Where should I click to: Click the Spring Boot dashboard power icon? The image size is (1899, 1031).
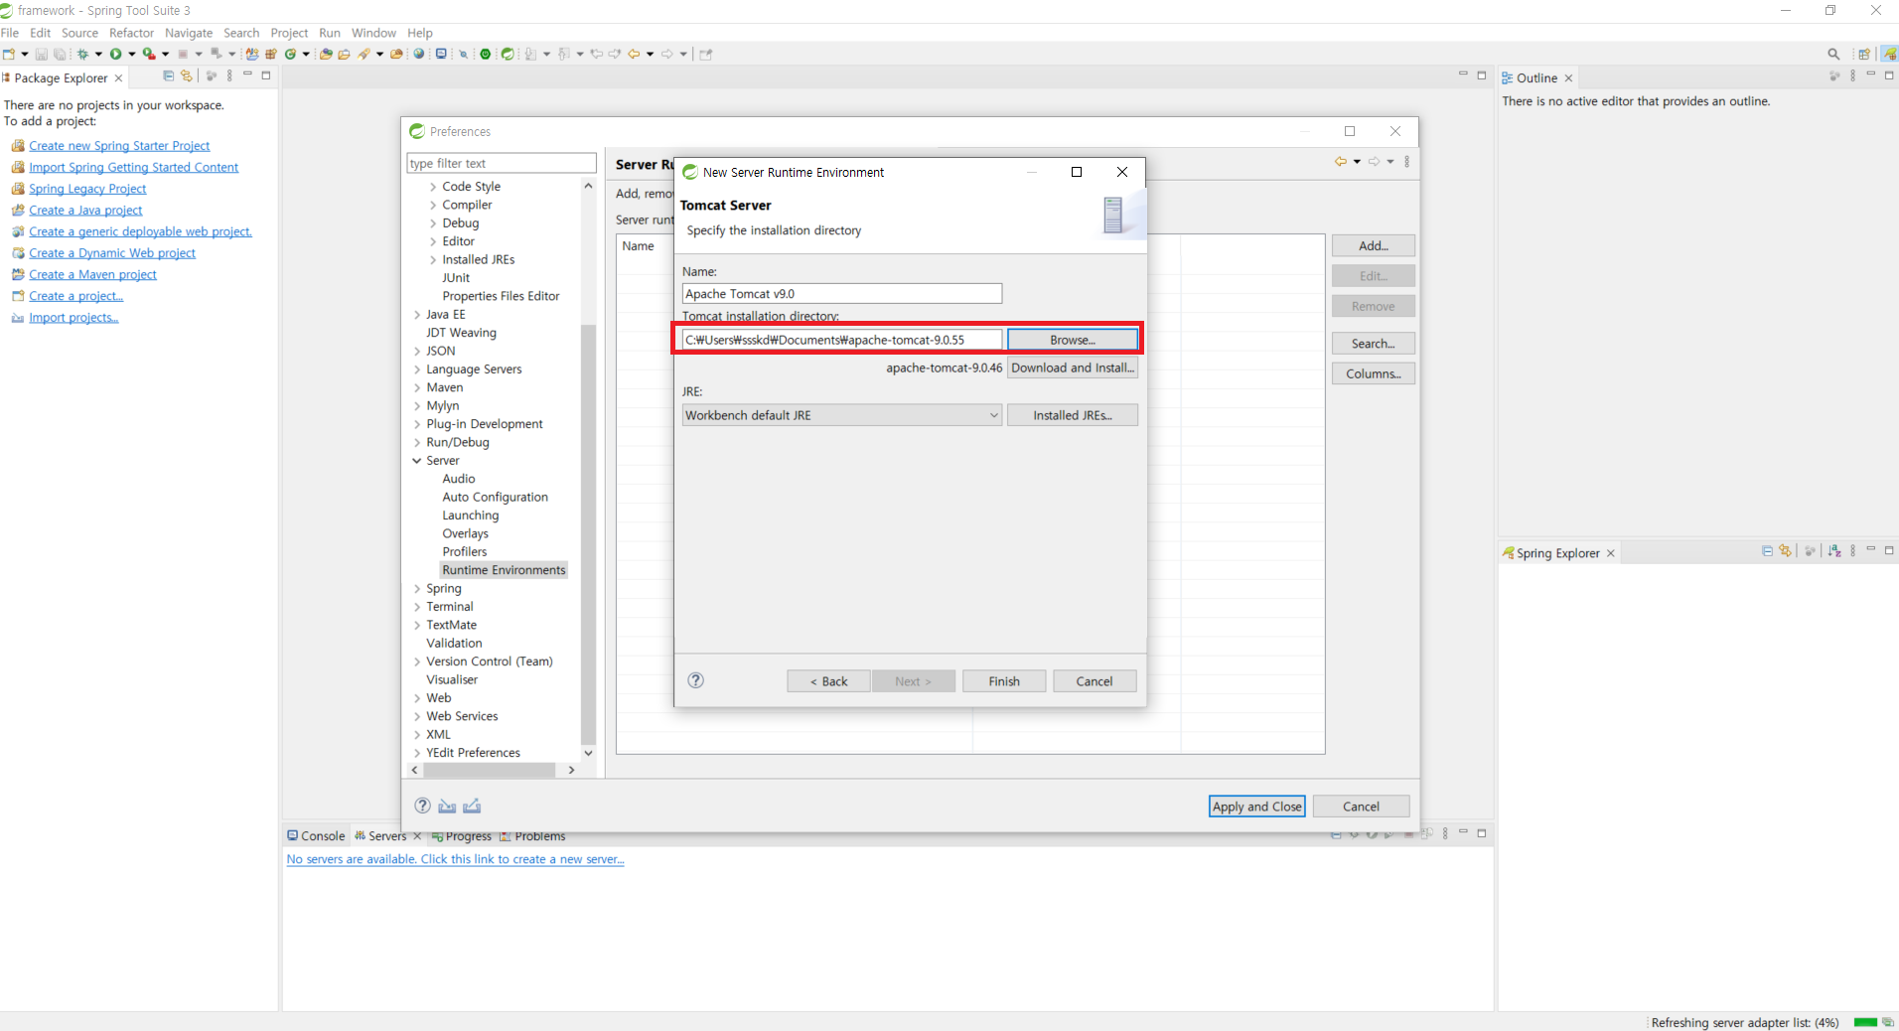pyautogui.click(x=486, y=54)
